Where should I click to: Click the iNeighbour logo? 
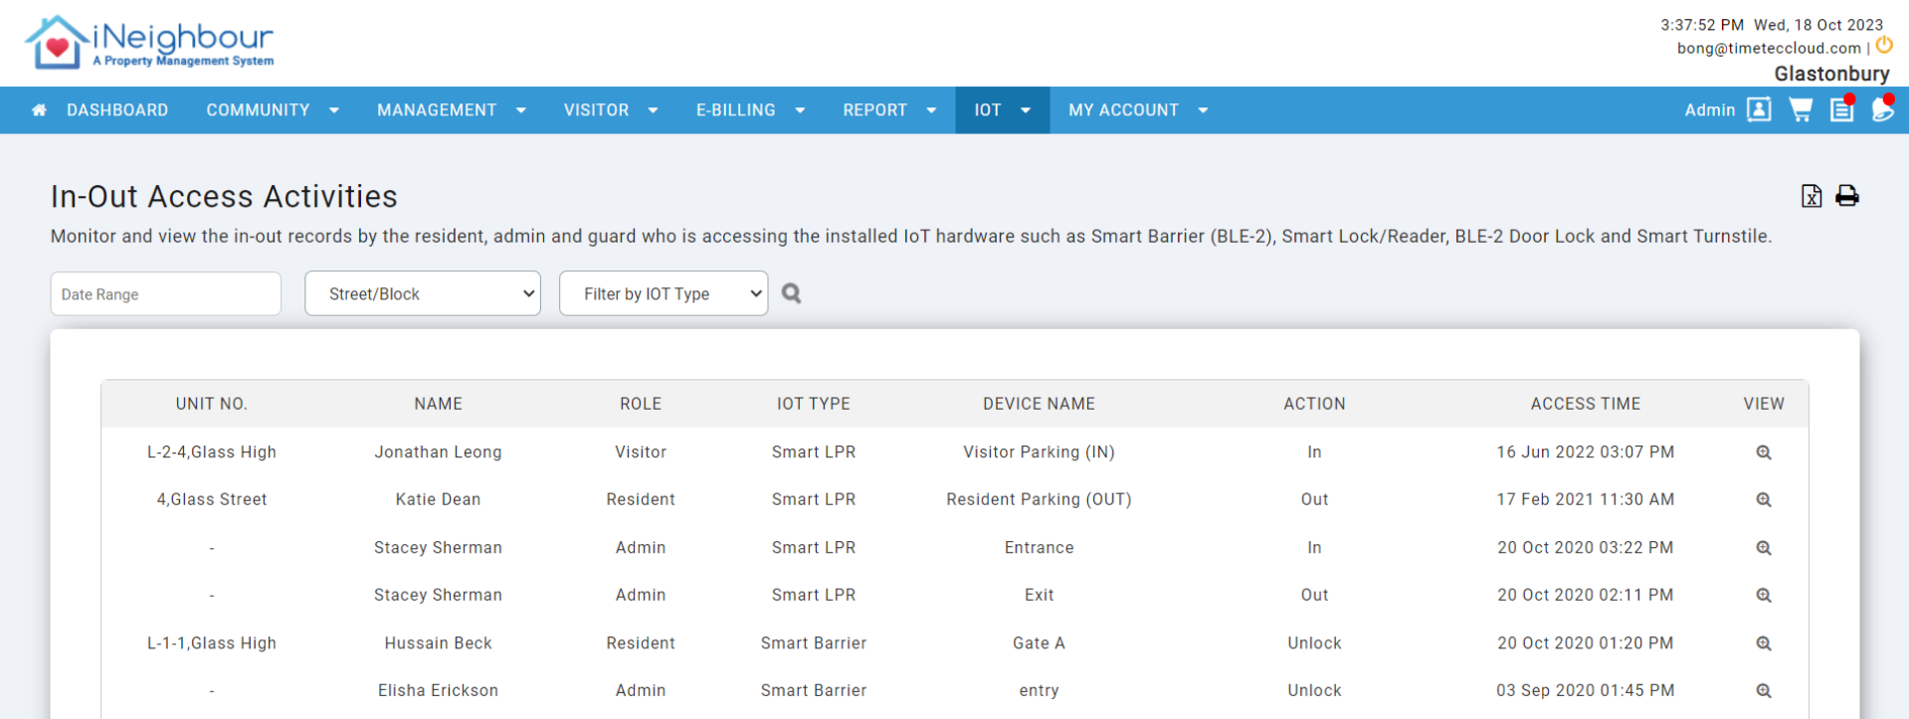tap(149, 43)
